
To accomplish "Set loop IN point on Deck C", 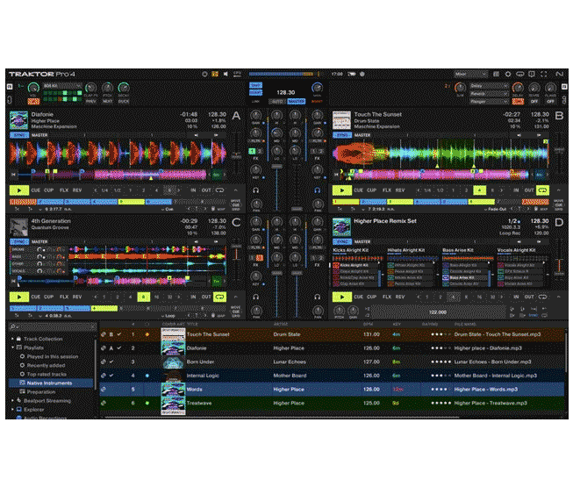I will (x=193, y=297).
